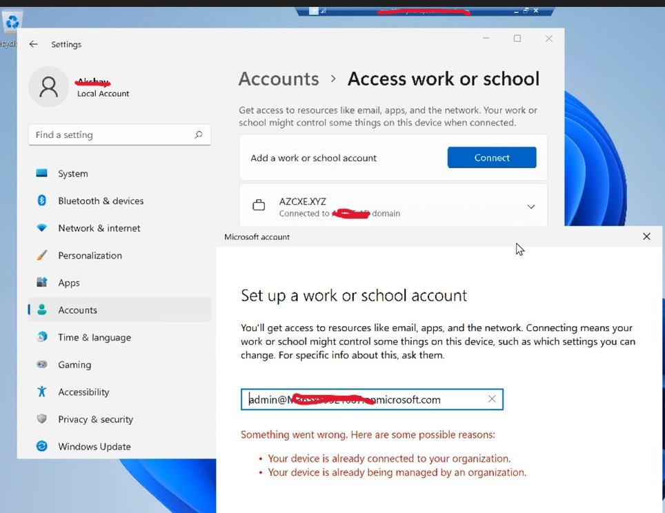
Task: Click 'Something went wrong' error message
Action: click(368, 434)
